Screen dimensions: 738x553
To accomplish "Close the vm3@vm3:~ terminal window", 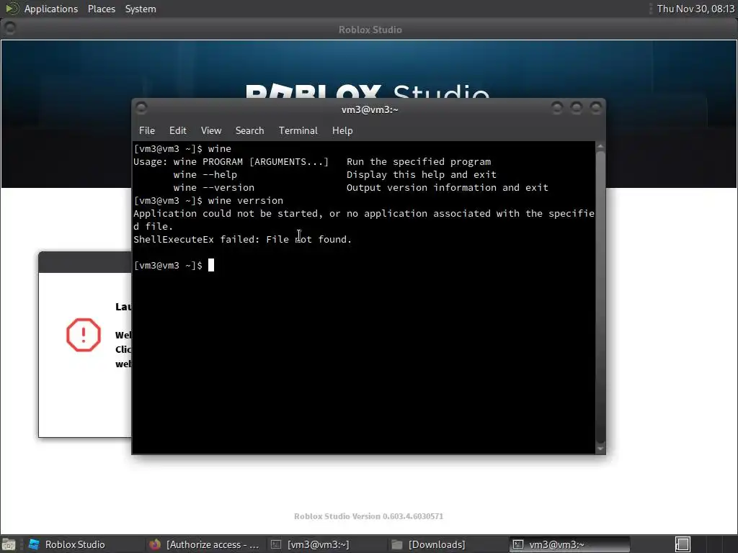I will pyautogui.click(x=596, y=108).
